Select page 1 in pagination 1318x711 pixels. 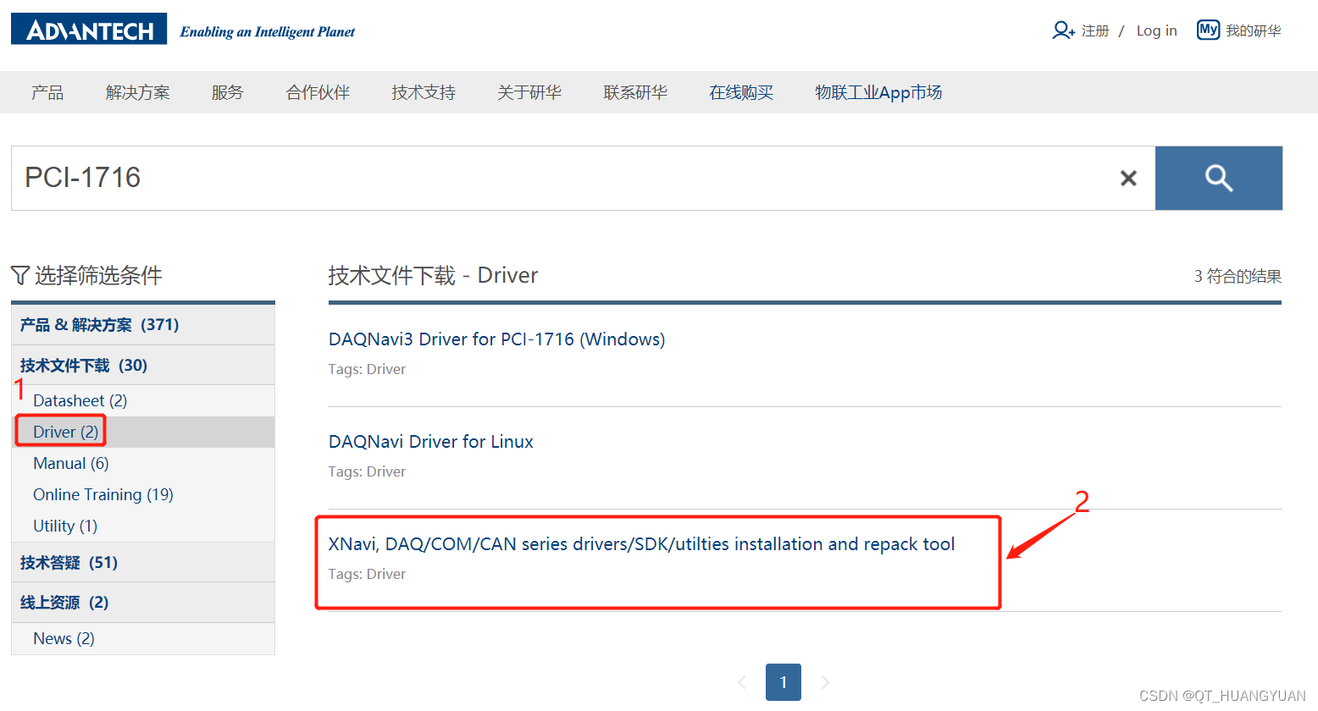click(x=784, y=682)
